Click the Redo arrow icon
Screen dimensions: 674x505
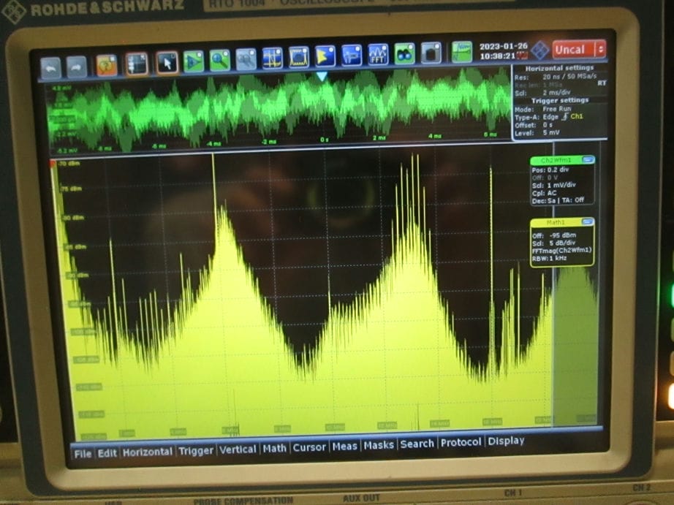77,67
